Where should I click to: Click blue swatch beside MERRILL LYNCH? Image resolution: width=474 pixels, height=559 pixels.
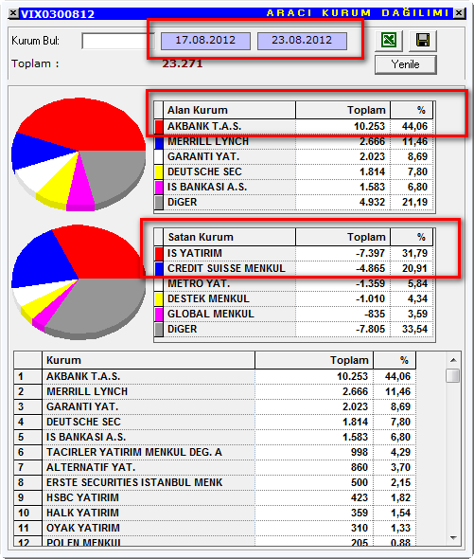coord(159,142)
